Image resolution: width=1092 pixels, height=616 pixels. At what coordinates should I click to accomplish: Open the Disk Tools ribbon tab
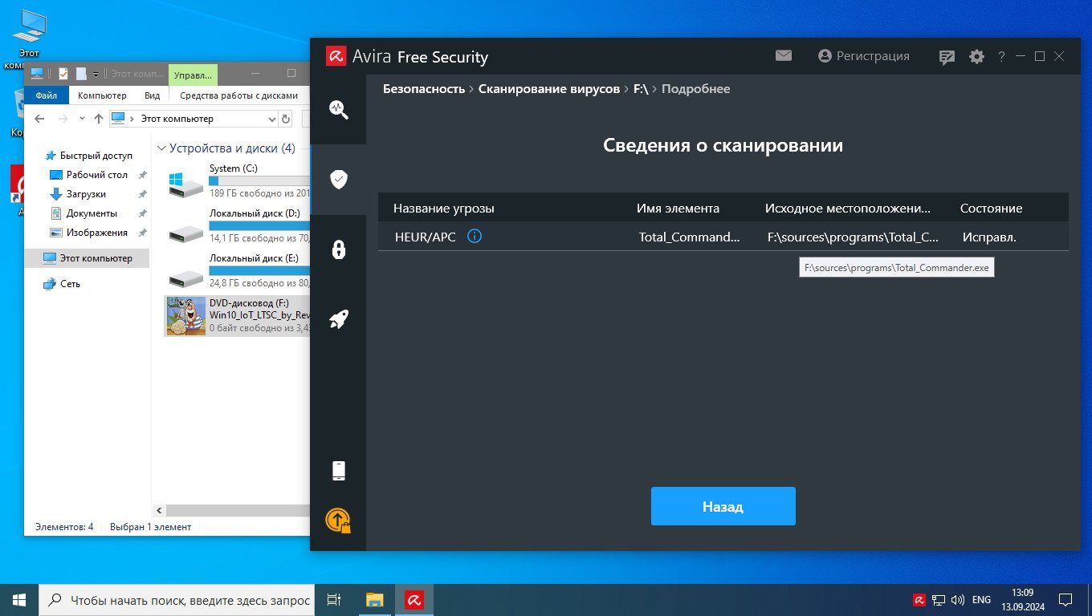coord(238,95)
